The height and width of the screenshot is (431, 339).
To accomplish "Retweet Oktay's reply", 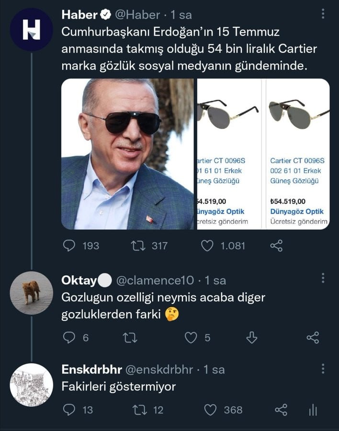I will tap(130, 338).
